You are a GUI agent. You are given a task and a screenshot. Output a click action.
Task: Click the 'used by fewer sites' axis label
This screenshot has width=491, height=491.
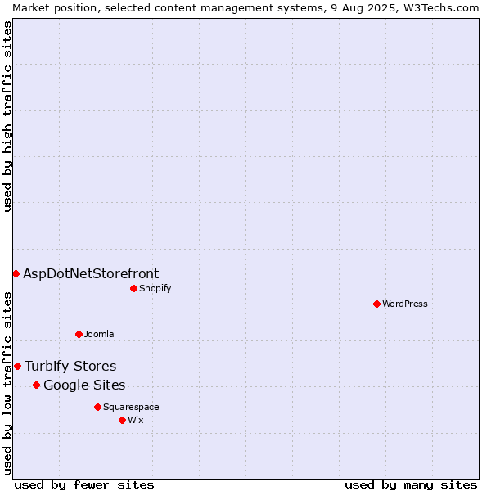coord(84,485)
